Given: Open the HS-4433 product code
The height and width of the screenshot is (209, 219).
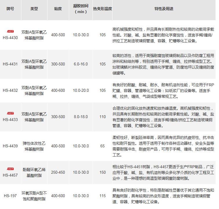Looking at the screenshot, I should point(10,119).
